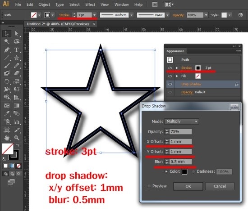The width and height of the screenshot is (248, 211).
Task: Select the Zoom tool
Action: click(x=16, y=138)
